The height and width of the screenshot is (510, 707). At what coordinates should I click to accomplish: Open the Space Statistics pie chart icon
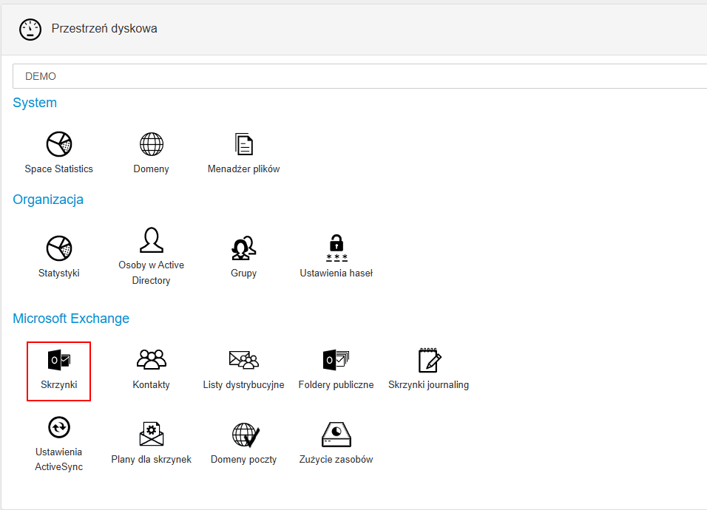pos(59,144)
